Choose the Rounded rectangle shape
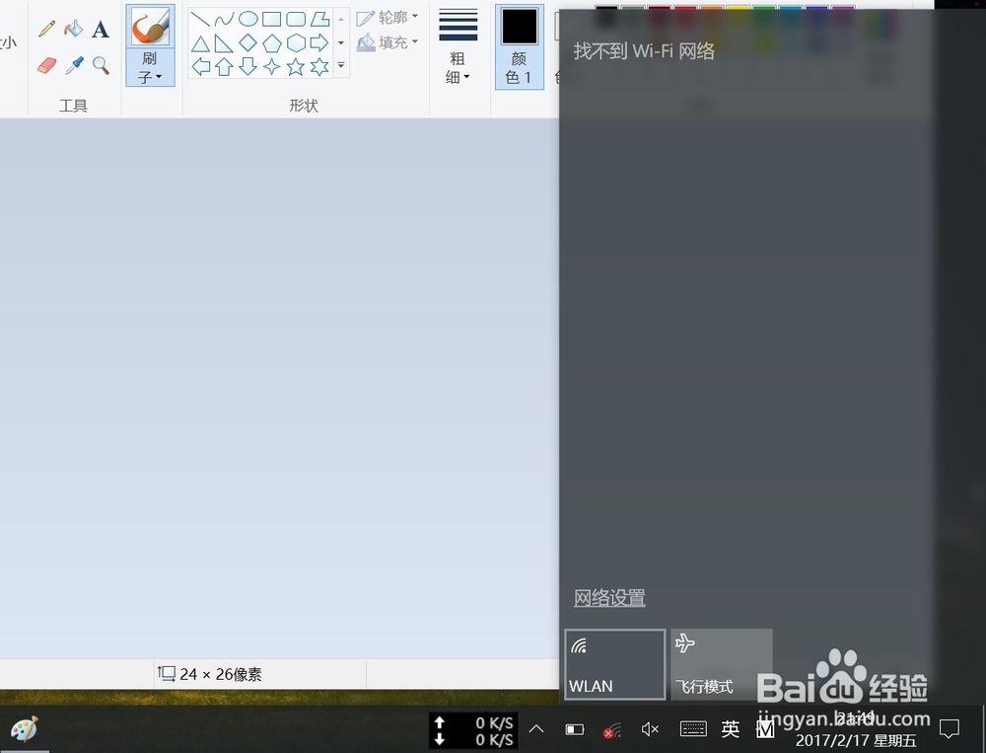Image resolution: width=986 pixels, height=753 pixels. [x=296, y=19]
